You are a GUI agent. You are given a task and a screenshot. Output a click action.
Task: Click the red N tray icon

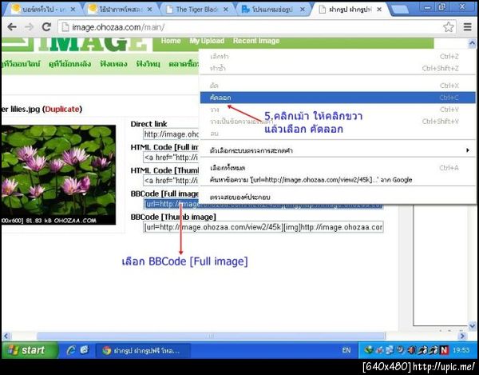pos(444,350)
